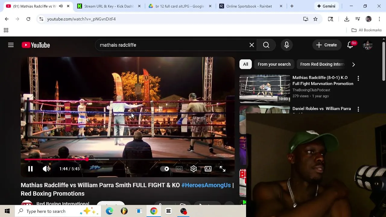
Task: Clear the search box with the X
Action: pos(252,45)
